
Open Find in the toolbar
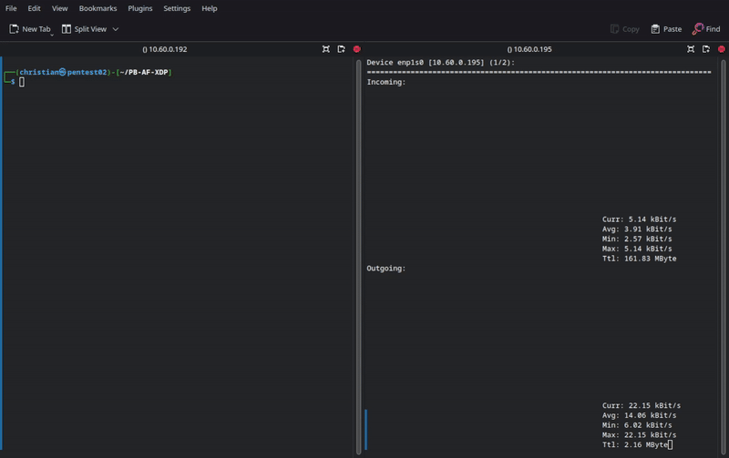706,29
